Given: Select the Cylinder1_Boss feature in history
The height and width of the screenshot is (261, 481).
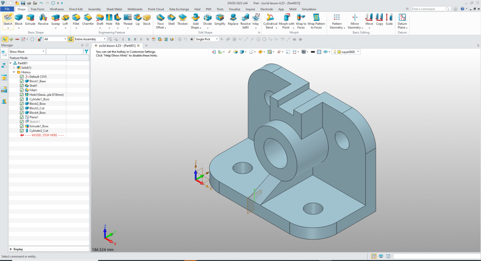Looking at the screenshot, I should click(x=39, y=99).
